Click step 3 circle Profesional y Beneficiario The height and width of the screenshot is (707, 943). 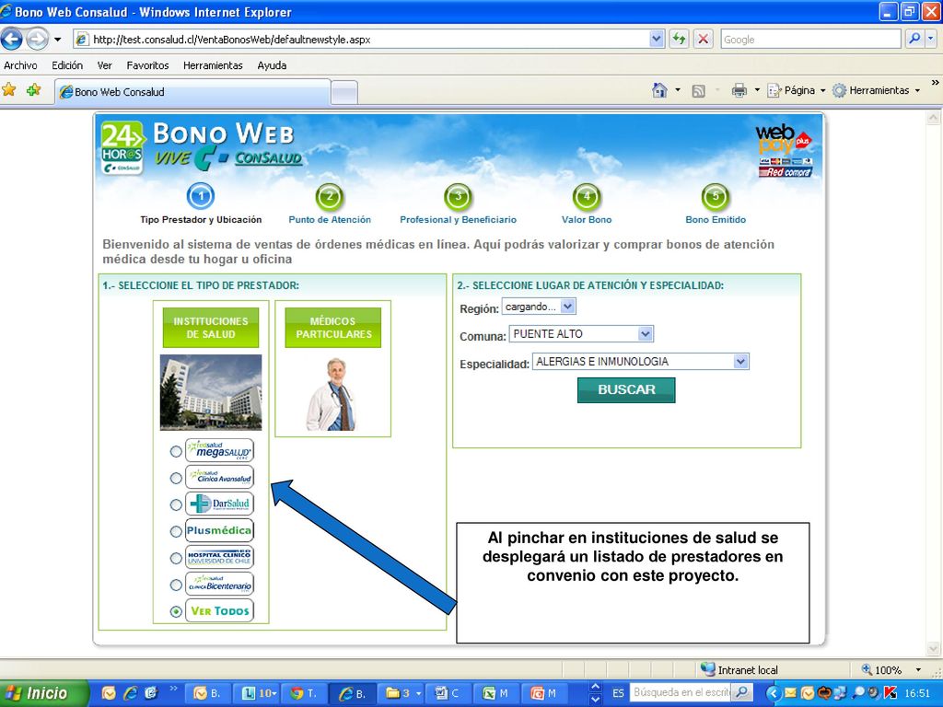click(x=459, y=197)
